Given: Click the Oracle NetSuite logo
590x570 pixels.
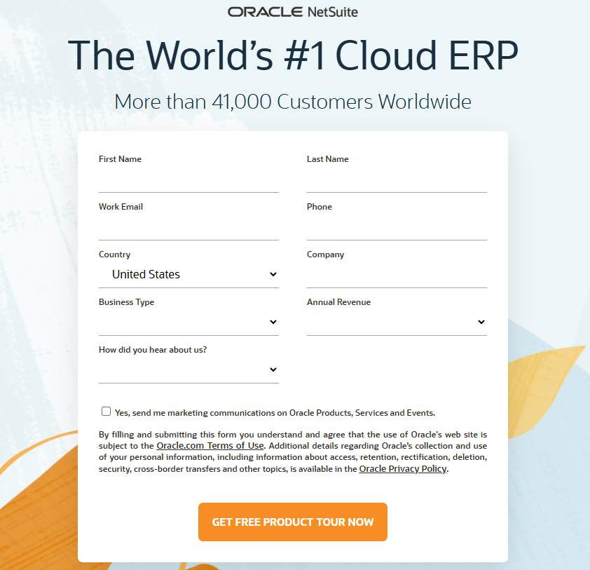Looking at the screenshot, I should pyautogui.click(x=293, y=12).
